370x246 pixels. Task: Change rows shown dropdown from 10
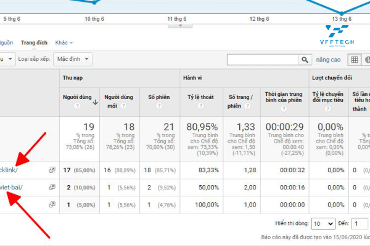click(323, 223)
